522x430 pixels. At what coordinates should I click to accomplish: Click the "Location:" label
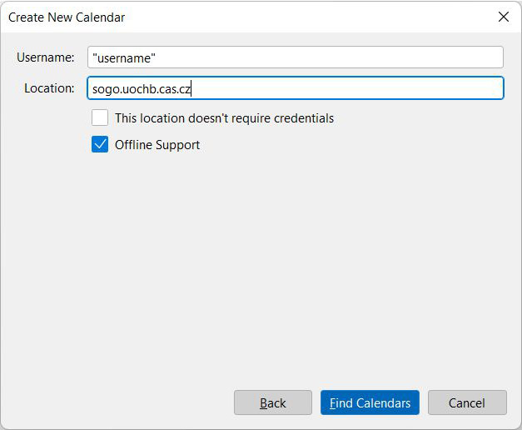[x=49, y=88]
